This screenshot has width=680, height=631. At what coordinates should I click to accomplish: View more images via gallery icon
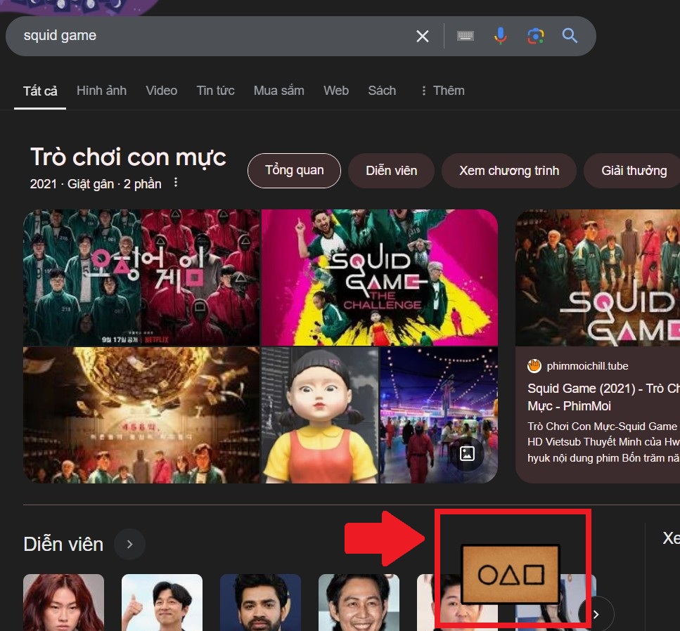tap(467, 454)
